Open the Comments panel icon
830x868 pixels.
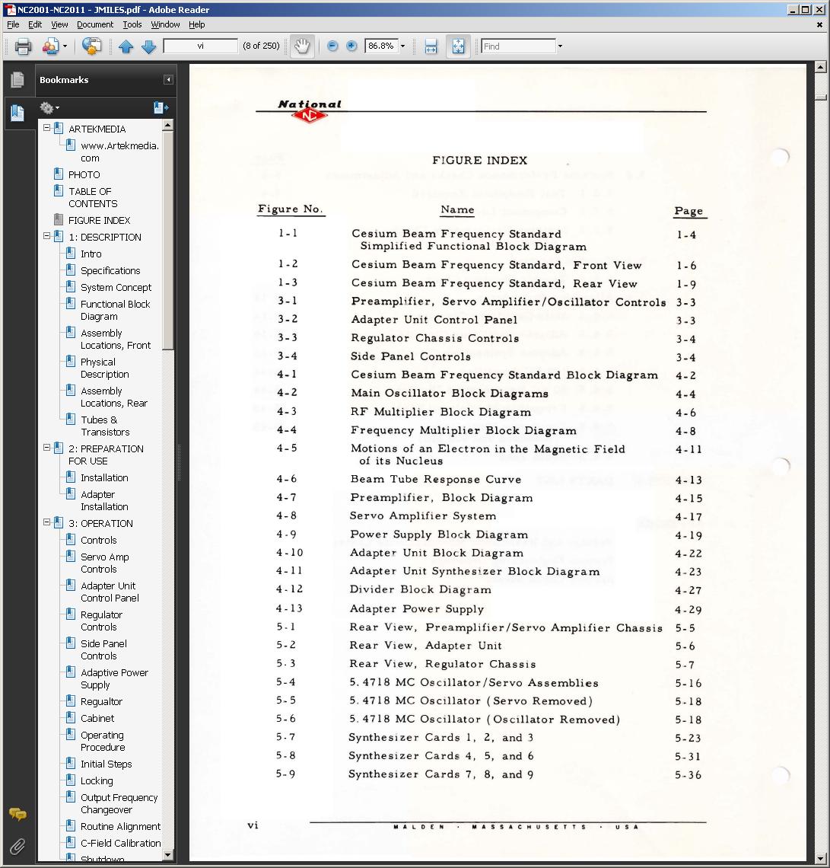click(x=17, y=814)
